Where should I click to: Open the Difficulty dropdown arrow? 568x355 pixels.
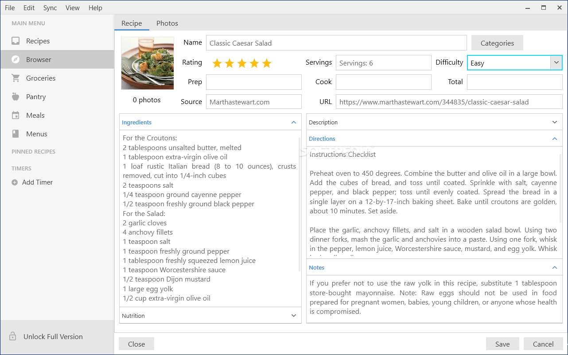[x=556, y=63]
